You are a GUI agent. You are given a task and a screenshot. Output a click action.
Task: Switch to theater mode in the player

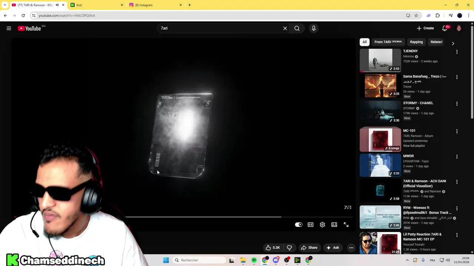[x=334, y=225]
